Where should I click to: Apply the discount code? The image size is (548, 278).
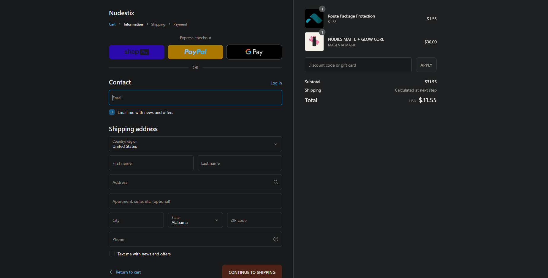coord(426,65)
